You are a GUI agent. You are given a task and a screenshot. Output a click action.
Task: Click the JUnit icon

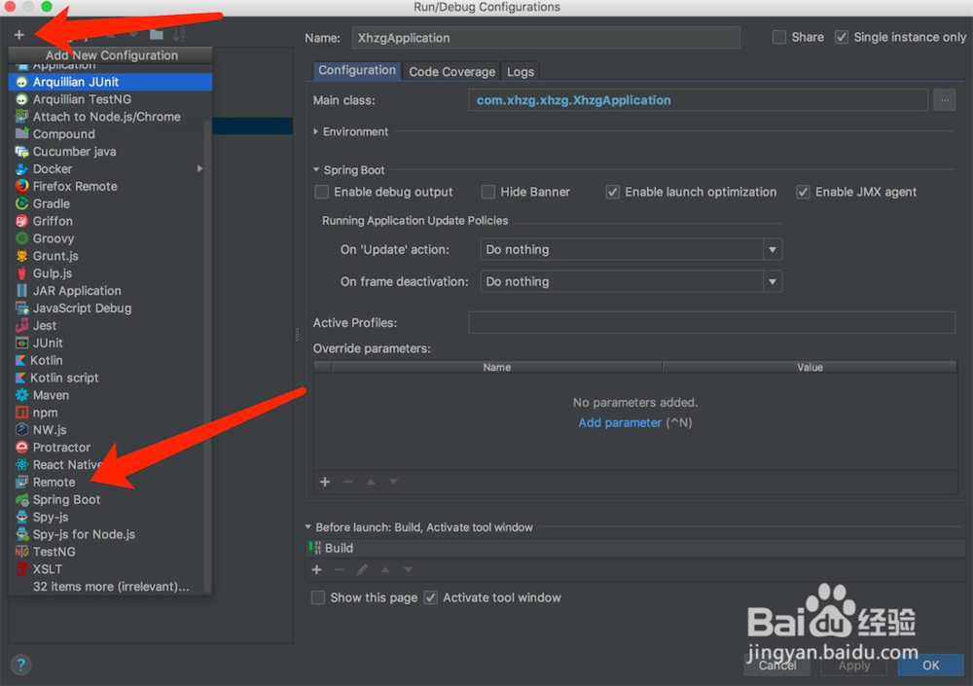pyautogui.click(x=21, y=343)
